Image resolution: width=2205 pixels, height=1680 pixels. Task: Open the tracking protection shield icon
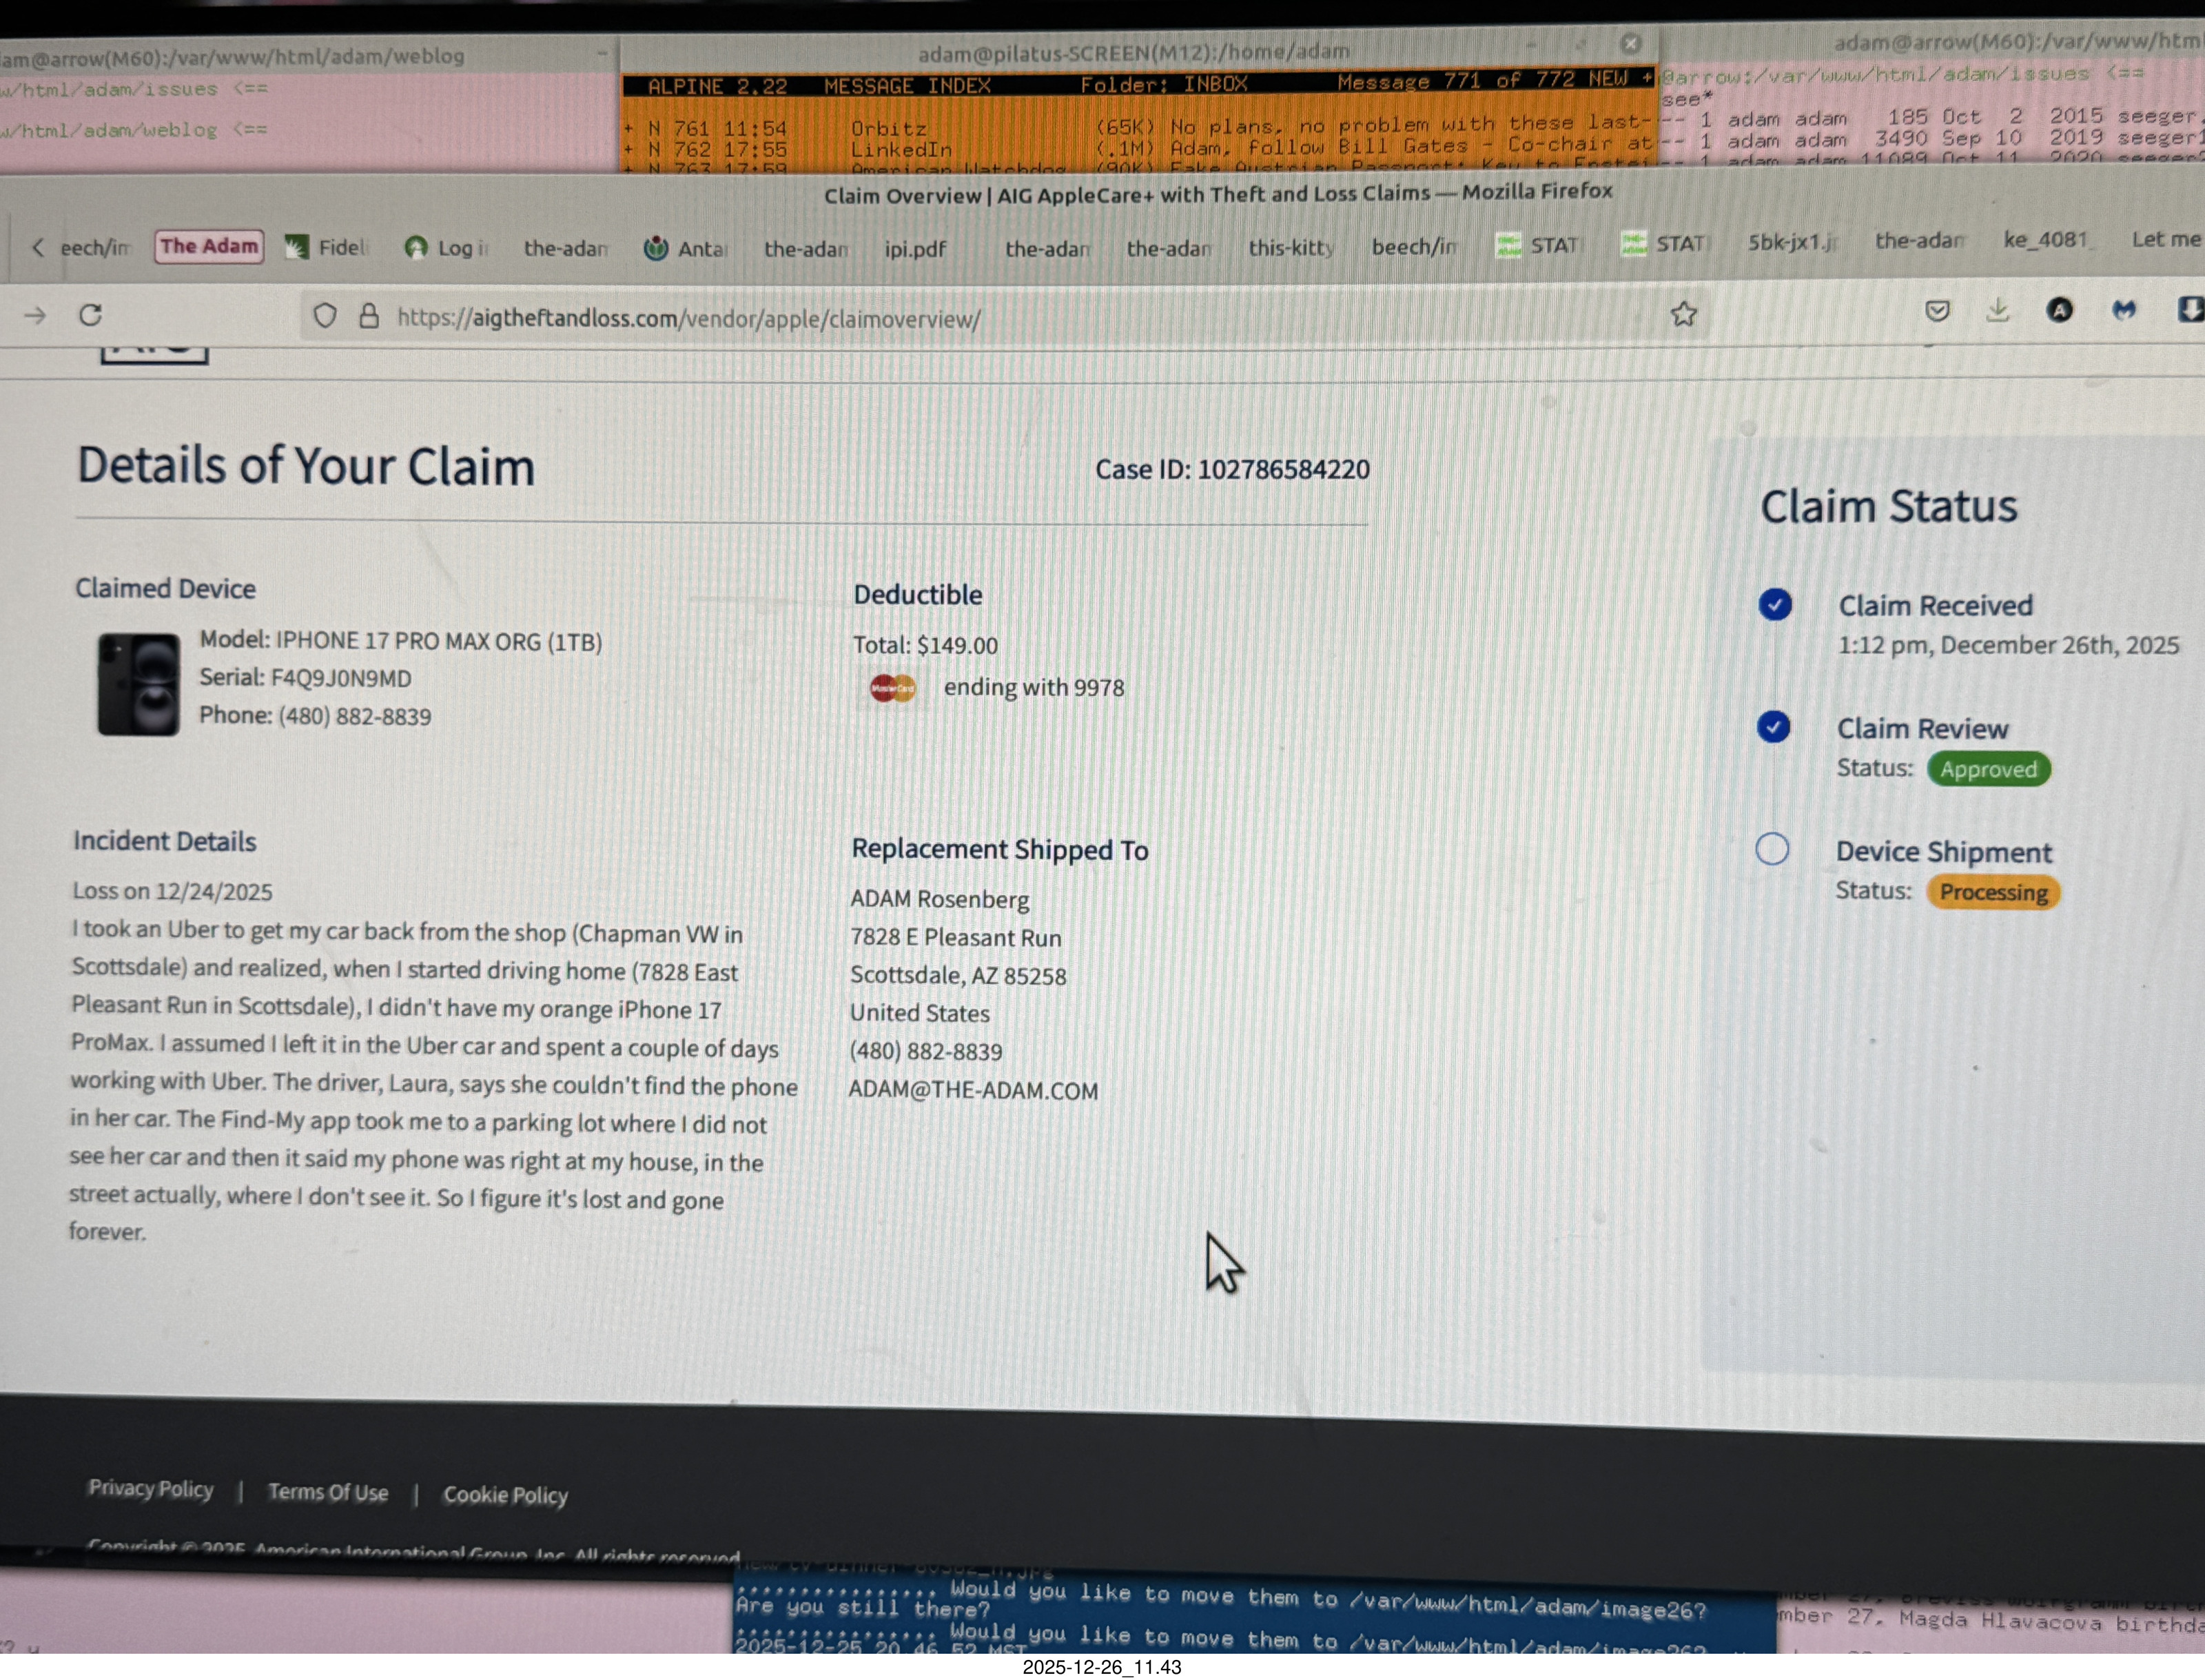325,316
